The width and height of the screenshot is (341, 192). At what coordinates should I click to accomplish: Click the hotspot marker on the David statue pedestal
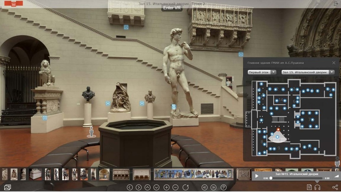(174, 107)
